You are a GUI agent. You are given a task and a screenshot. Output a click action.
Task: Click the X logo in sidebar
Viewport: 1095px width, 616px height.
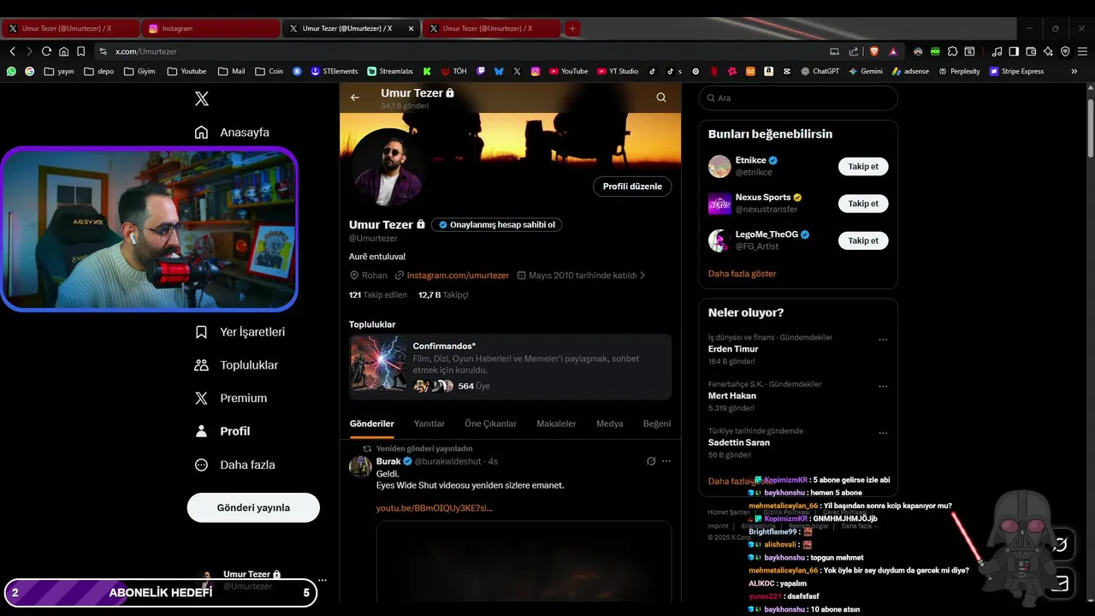(202, 98)
